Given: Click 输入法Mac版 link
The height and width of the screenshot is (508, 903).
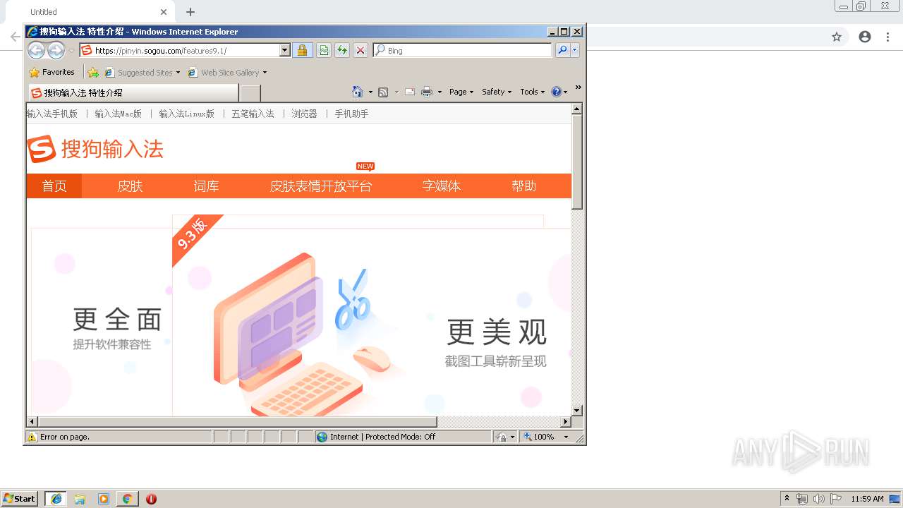Looking at the screenshot, I should 119,114.
